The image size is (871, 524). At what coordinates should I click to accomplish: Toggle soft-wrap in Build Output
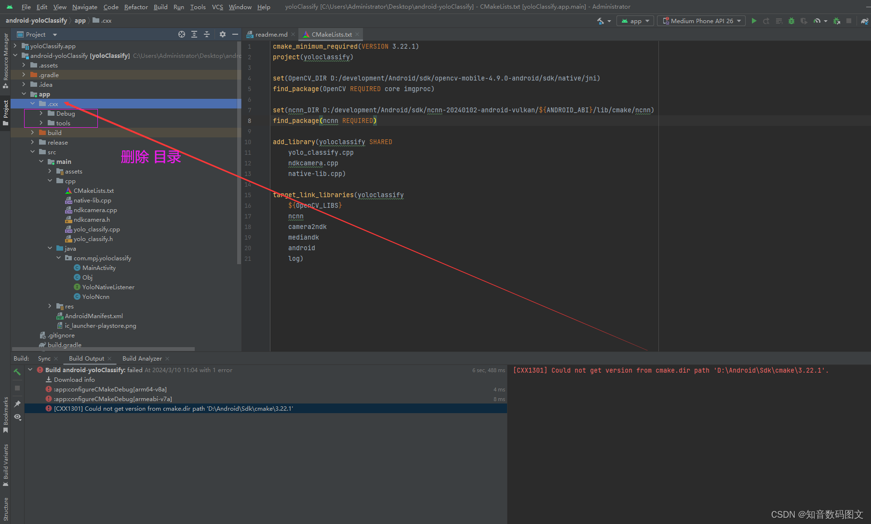[x=17, y=417]
